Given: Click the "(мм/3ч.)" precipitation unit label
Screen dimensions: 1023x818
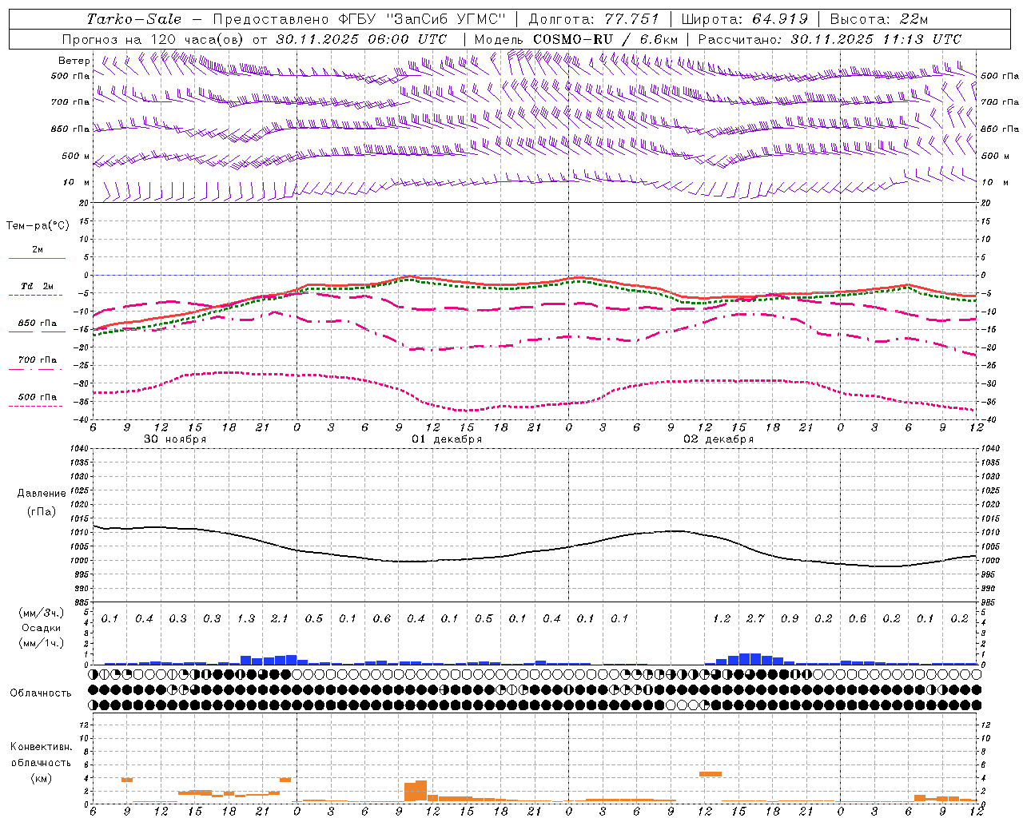Looking at the screenshot, I should tap(42, 613).
